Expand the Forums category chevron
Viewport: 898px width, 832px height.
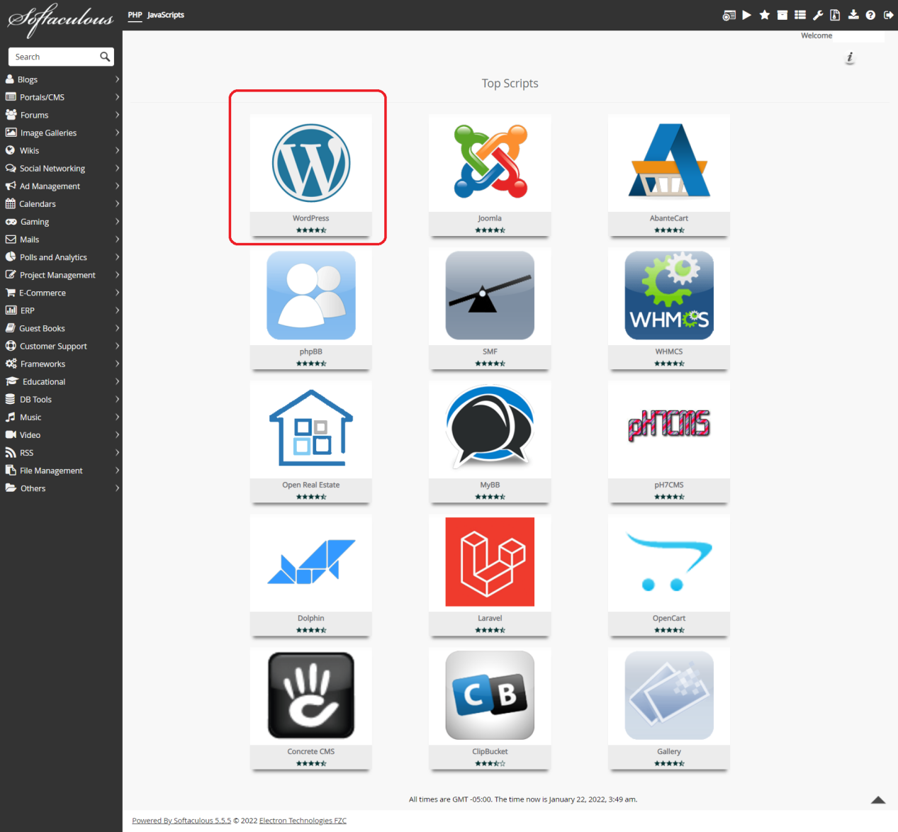pos(117,115)
